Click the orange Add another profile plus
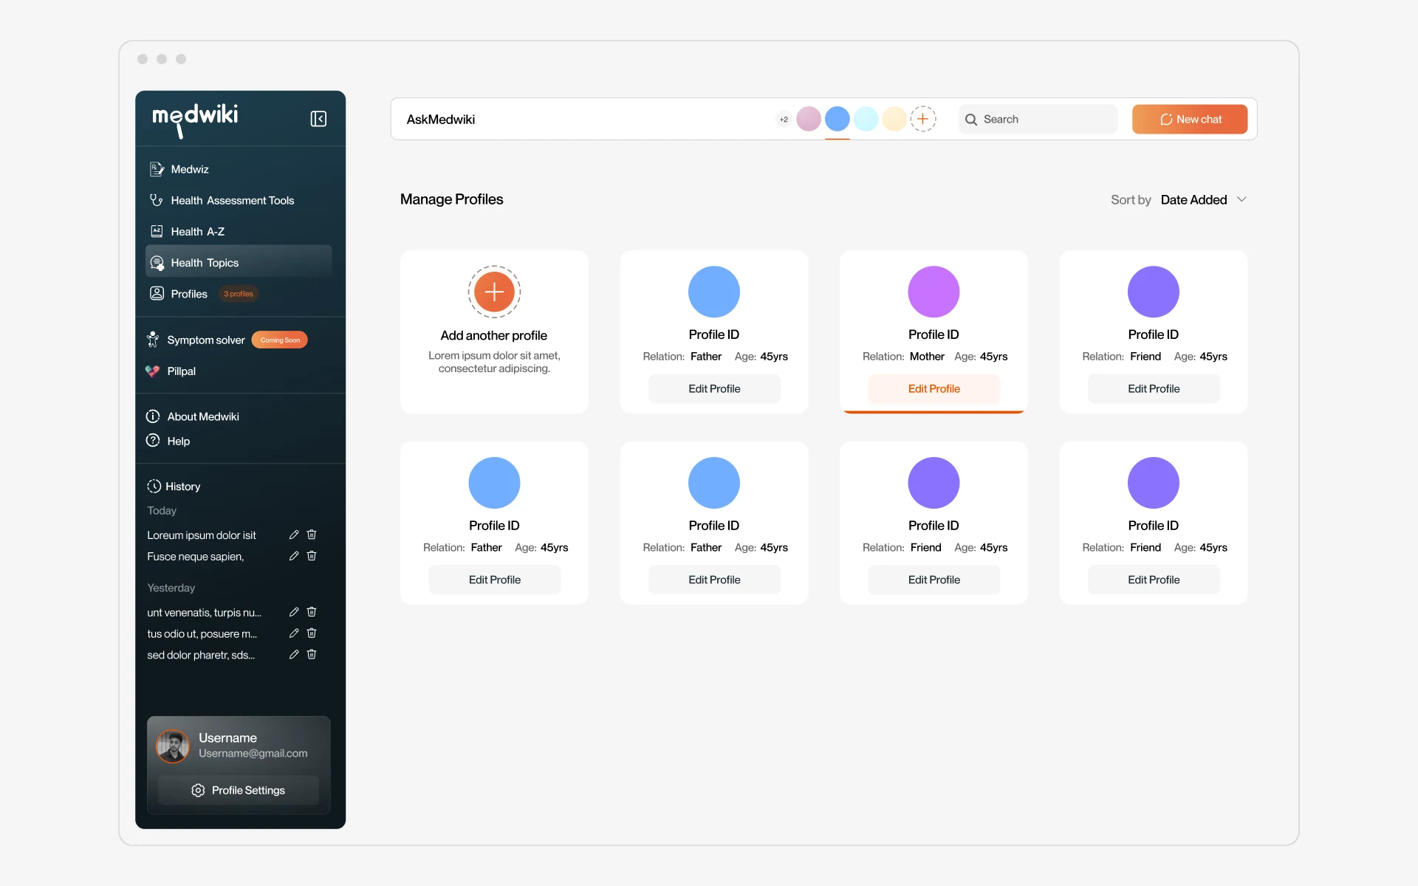Screen dimensions: 1418x886 [494, 292]
